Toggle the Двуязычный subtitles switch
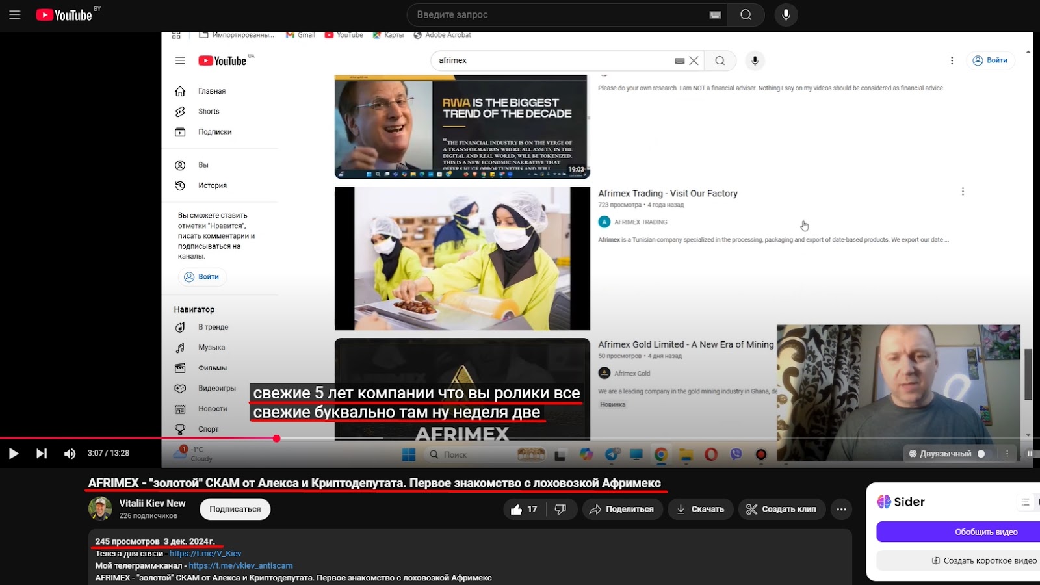 [981, 454]
